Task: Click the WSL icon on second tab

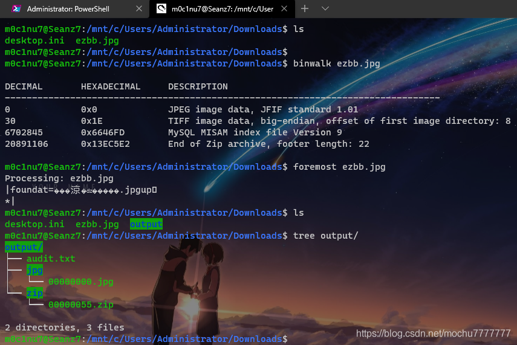Action: (161, 8)
